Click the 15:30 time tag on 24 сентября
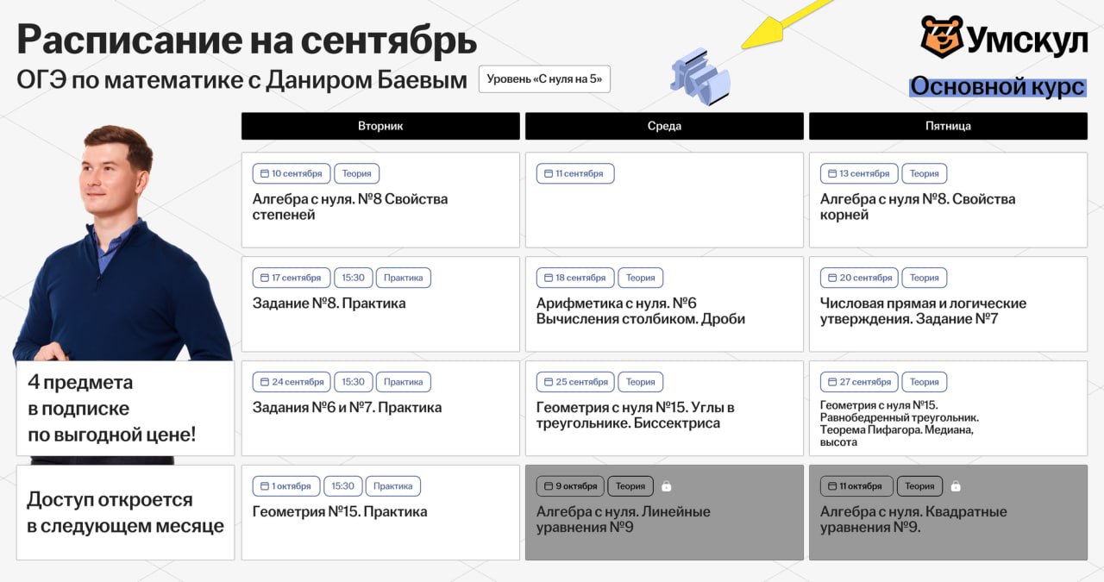1104x582 pixels. [353, 382]
